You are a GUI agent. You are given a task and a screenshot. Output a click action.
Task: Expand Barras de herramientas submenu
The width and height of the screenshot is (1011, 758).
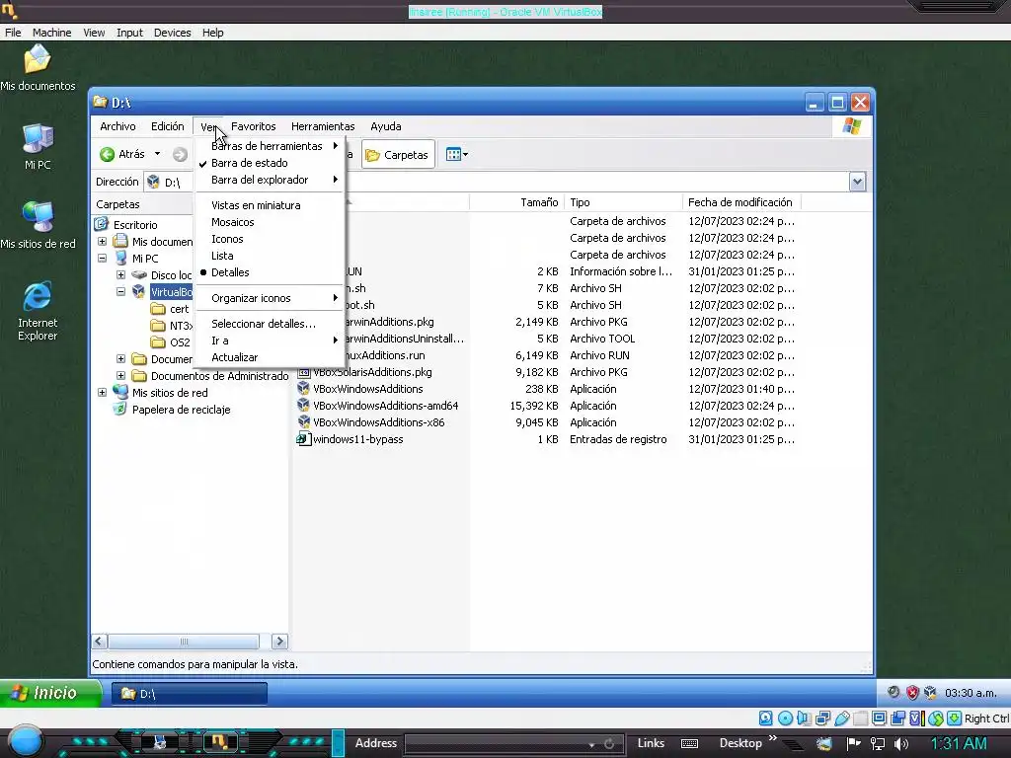[x=271, y=146]
